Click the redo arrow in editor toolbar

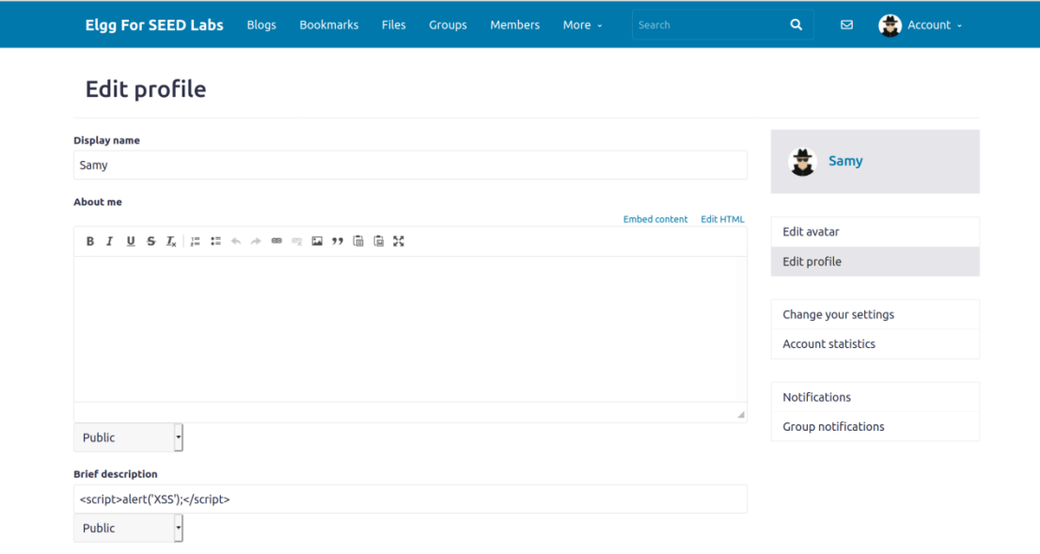pyautogui.click(x=256, y=242)
